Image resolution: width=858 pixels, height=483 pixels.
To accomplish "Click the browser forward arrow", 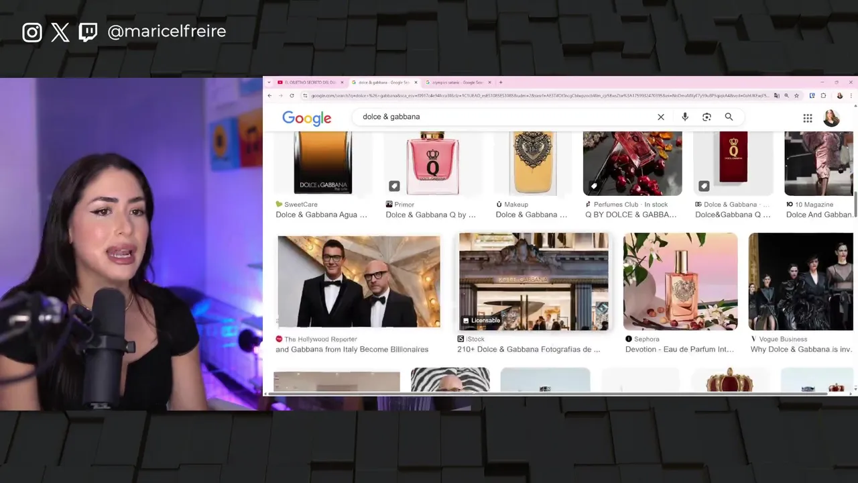I will (x=280, y=96).
